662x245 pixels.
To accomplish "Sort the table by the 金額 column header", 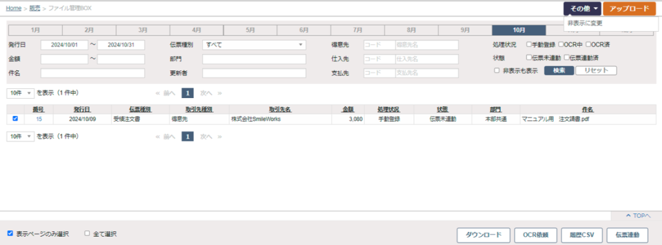I will [348, 110].
